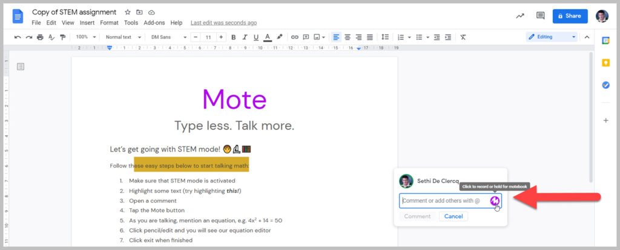
Task: Open the Google Docs home icon
Action: (18, 16)
